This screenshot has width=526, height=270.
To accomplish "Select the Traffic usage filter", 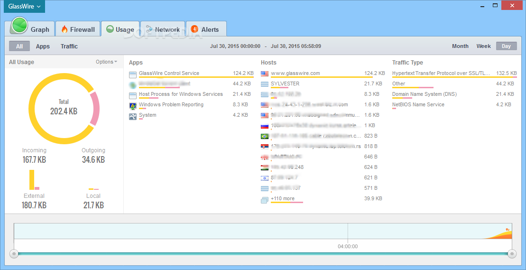I will click(69, 47).
